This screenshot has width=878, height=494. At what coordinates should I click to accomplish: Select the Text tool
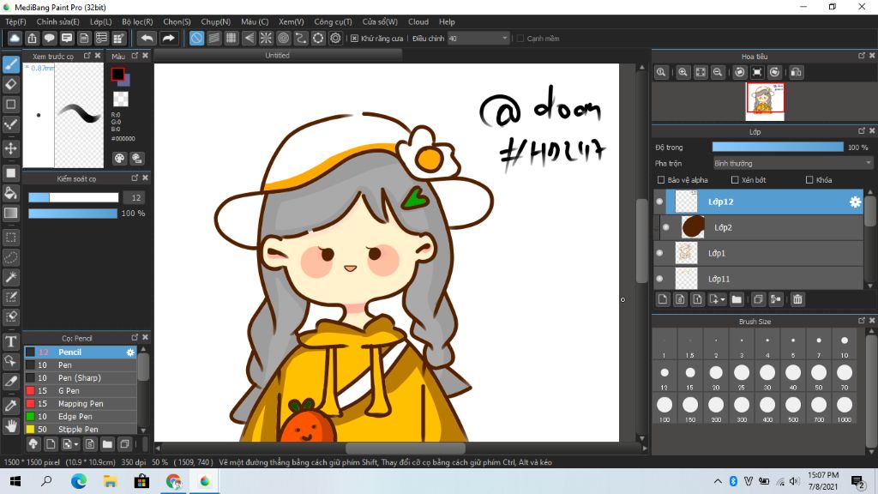pyautogui.click(x=10, y=341)
